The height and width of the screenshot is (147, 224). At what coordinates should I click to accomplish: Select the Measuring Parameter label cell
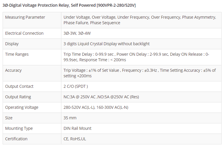[x=25, y=17]
